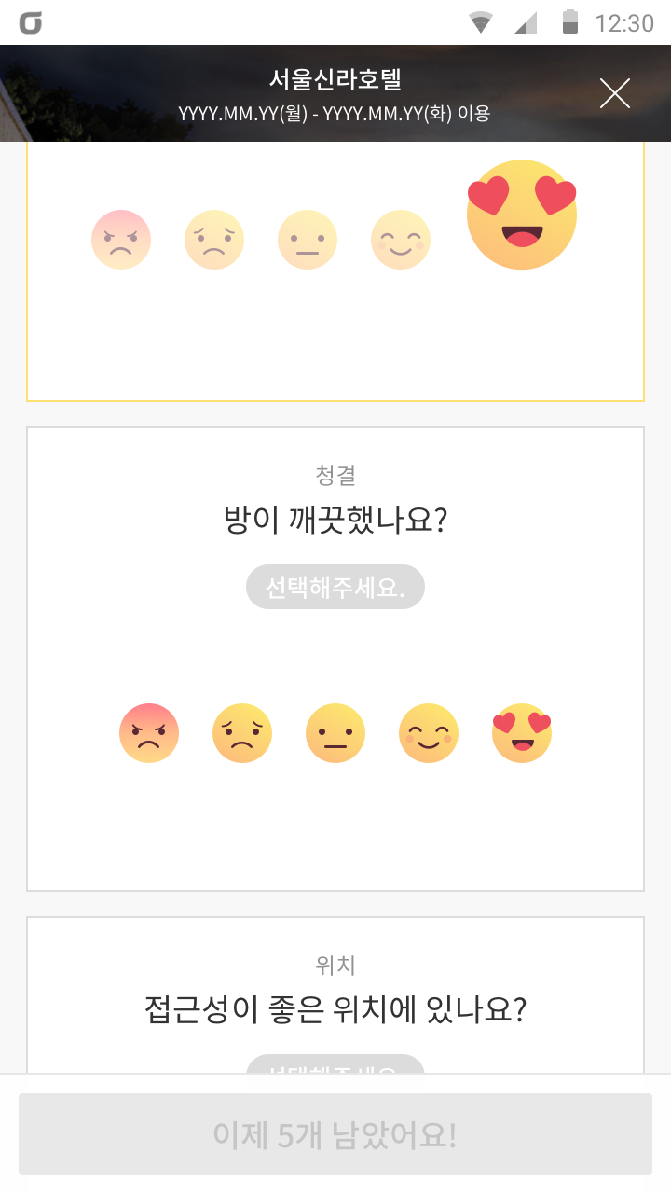671x1194 pixels.
Task: Rate cleanliness with the angry face
Action: pyautogui.click(x=149, y=733)
